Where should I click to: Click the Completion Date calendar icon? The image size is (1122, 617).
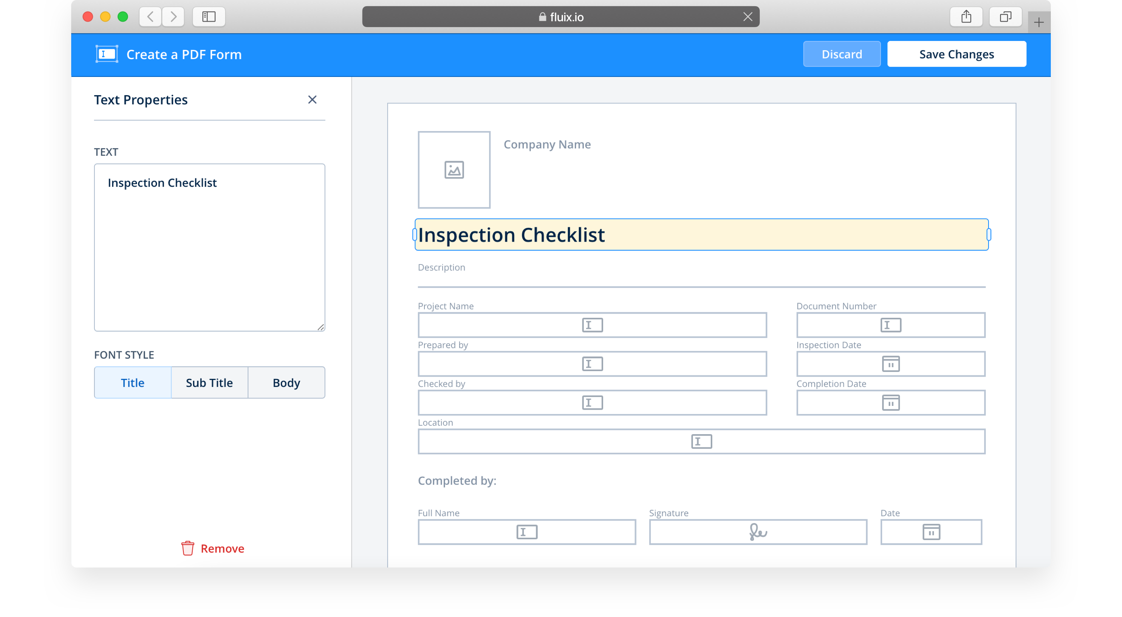[x=890, y=402]
